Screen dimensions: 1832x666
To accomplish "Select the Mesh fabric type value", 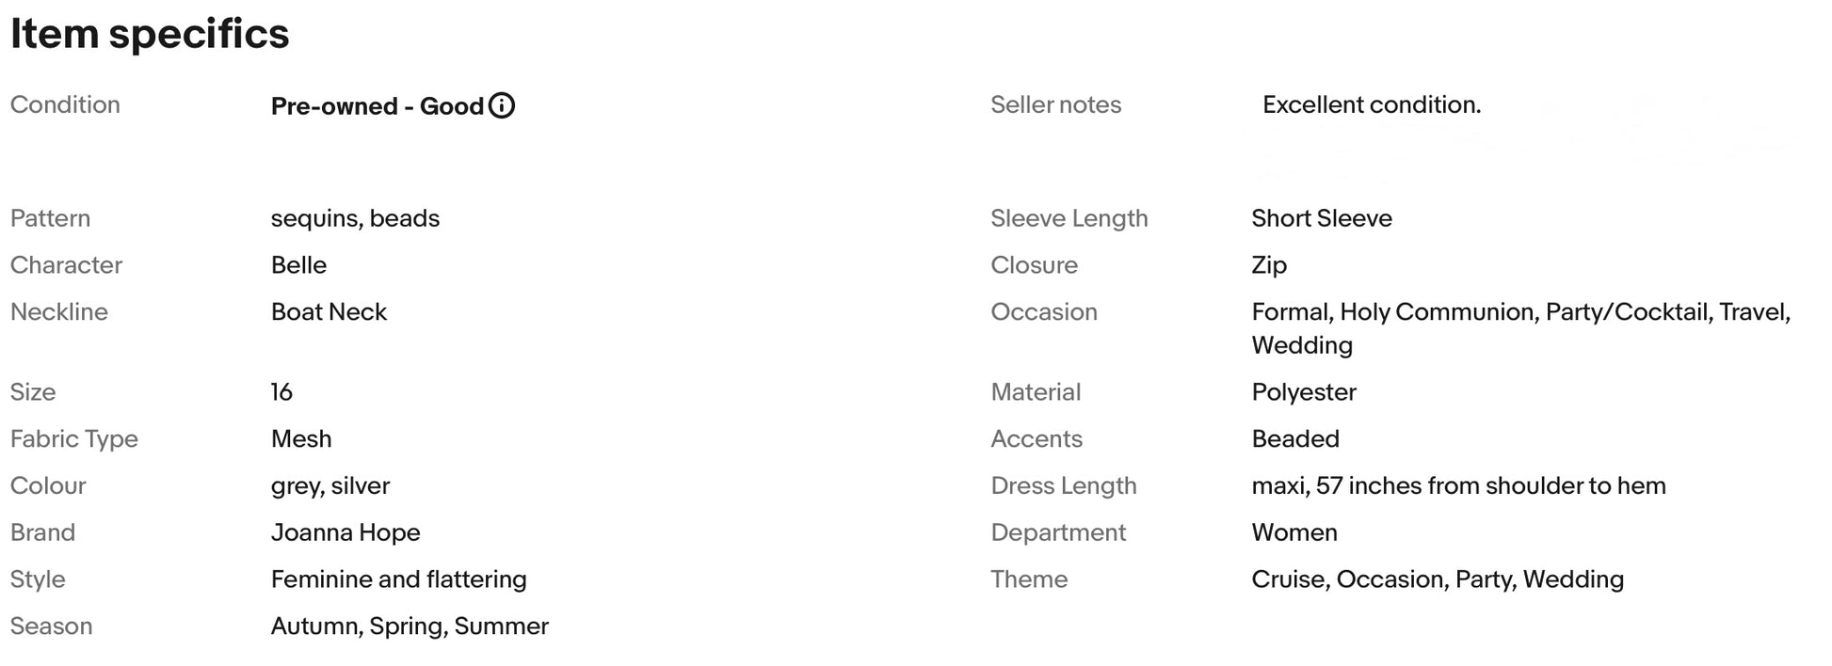I will (x=301, y=439).
